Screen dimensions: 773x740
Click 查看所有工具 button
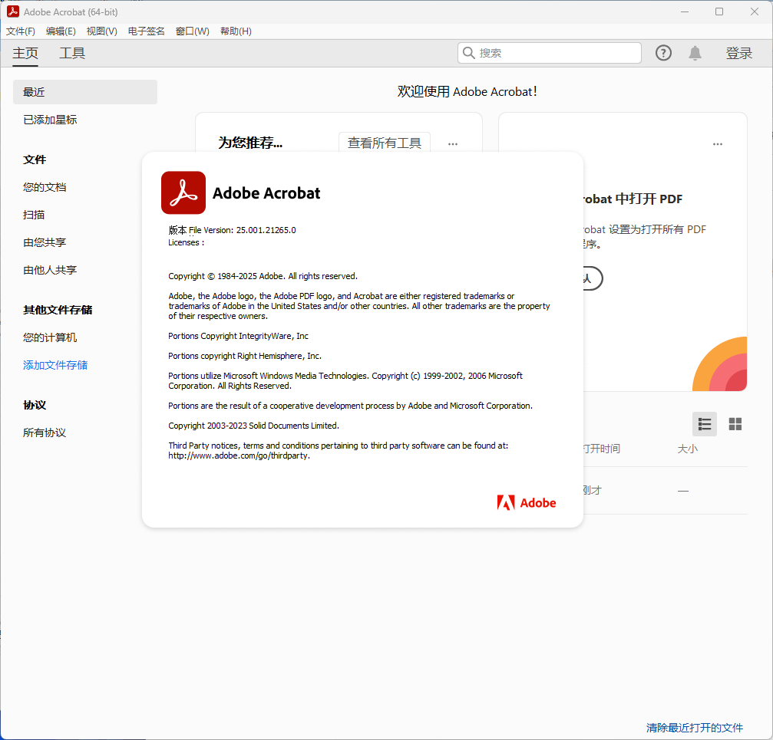point(384,143)
